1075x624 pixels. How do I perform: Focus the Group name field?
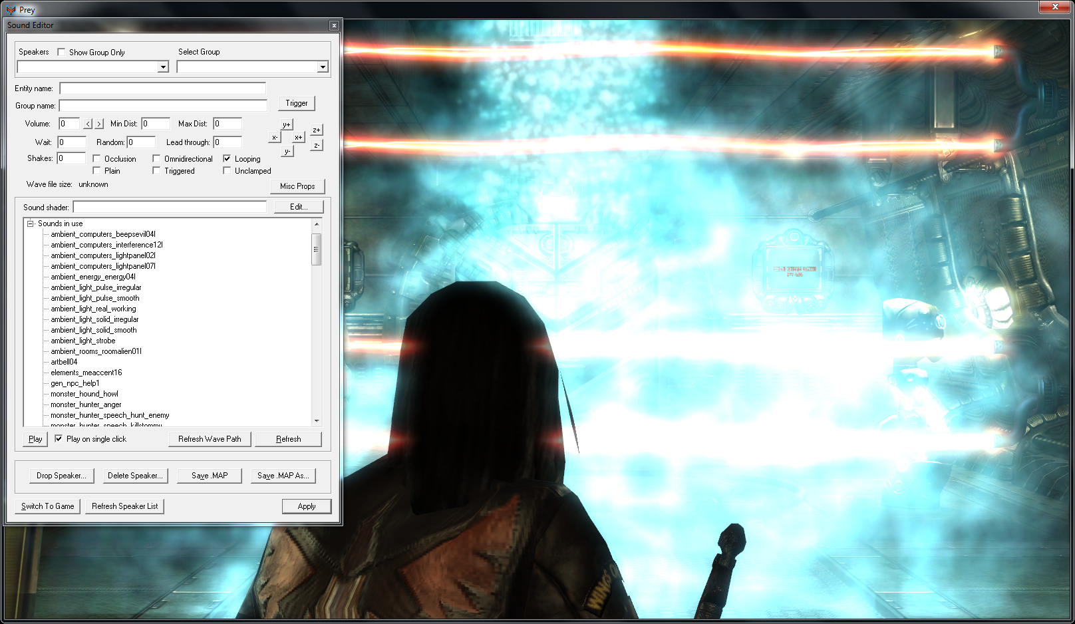(163, 106)
